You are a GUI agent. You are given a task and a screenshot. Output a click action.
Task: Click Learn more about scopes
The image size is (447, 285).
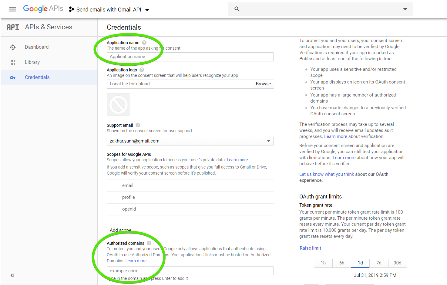tap(237, 160)
